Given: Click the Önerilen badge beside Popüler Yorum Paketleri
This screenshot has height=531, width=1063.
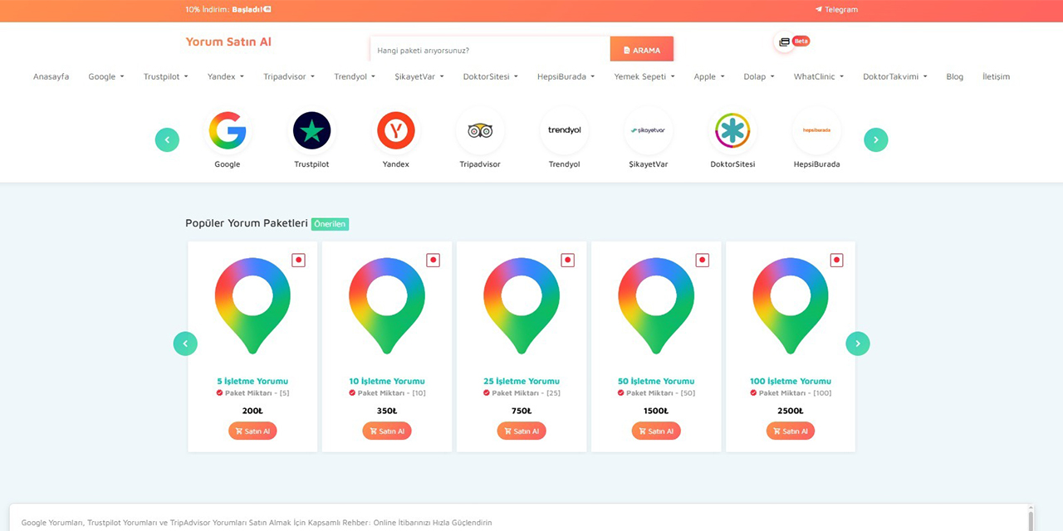Looking at the screenshot, I should click(x=331, y=224).
